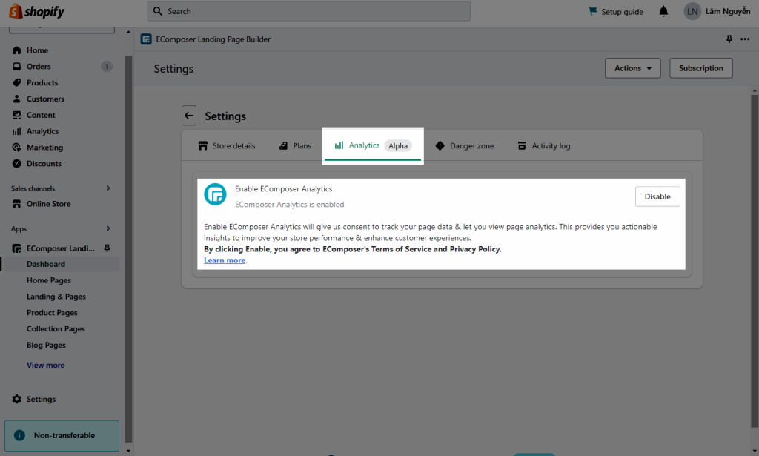Click the Non-transferable info icon
The width and height of the screenshot is (759, 456).
click(19, 435)
